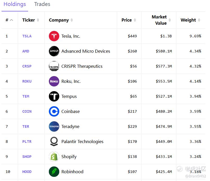Click the Palantir logo icon
The image size is (210, 181).
(x=54, y=142)
